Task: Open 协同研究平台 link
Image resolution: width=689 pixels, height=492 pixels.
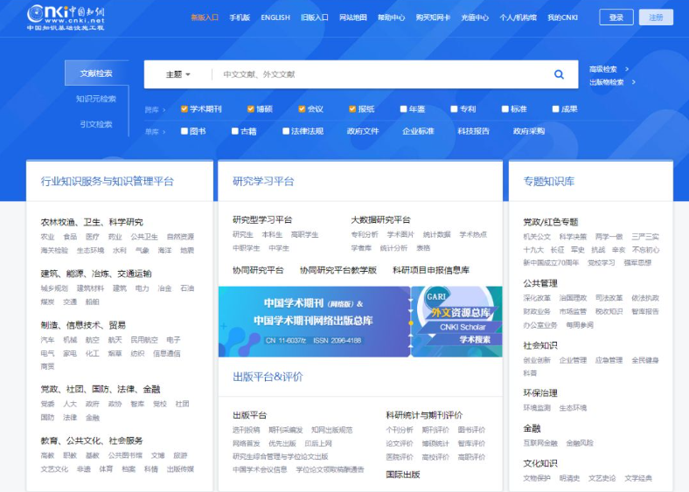Action: coord(259,270)
